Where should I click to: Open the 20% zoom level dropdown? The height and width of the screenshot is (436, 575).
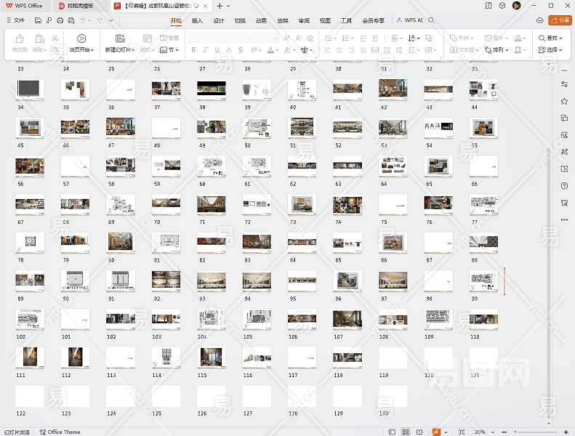pyautogui.click(x=483, y=432)
